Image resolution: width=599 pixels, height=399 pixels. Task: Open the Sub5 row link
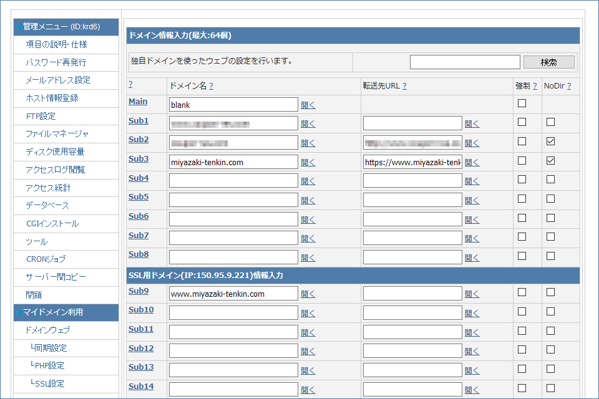pyautogui.click(x=139, y=197)
